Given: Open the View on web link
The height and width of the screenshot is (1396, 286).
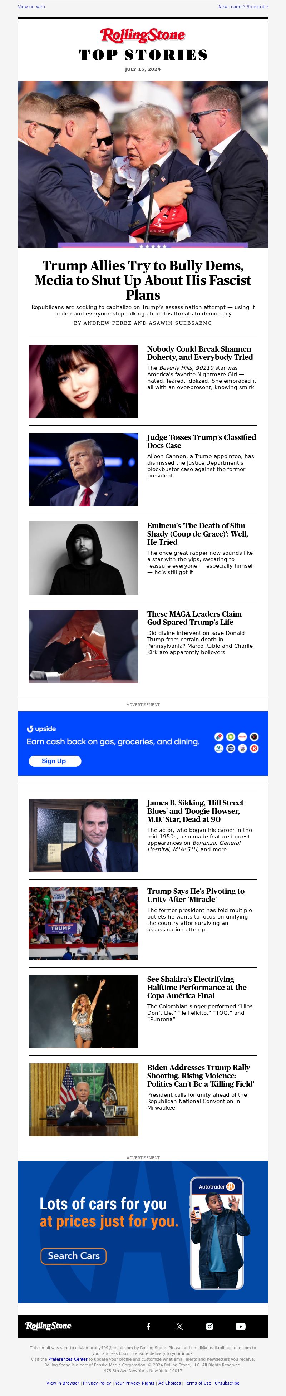Looking at the screenshot, I should 31,6.
